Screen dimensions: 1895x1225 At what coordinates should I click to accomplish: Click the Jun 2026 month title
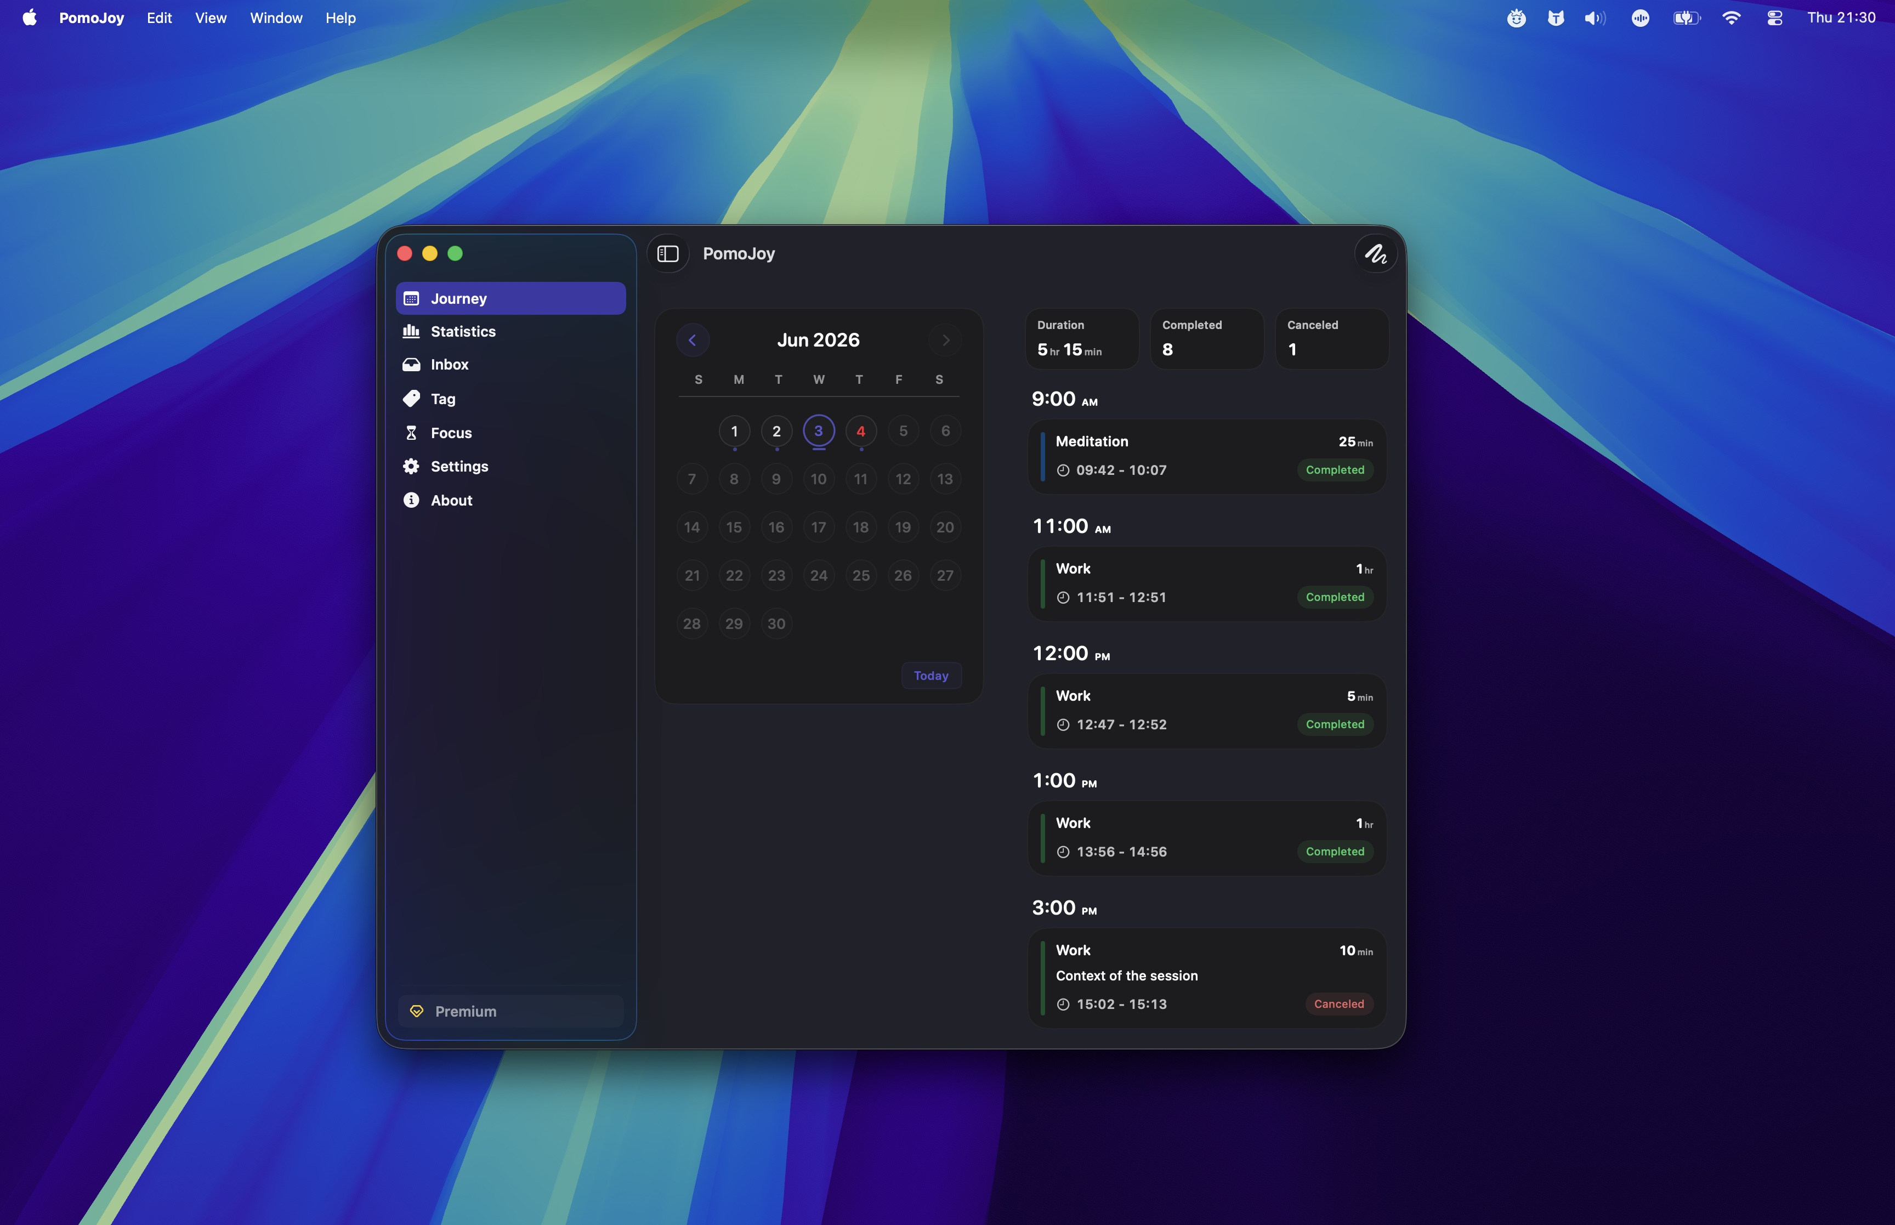point(818,341)
